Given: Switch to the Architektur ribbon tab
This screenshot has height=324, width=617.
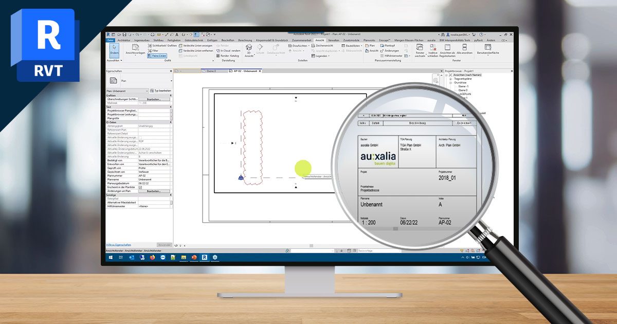Looking at the screenshot, I should [123, 40].
